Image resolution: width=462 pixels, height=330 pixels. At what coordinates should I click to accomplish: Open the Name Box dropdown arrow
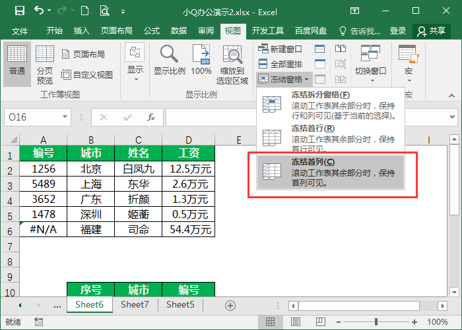pyautogui.click(x=65, y=117)
